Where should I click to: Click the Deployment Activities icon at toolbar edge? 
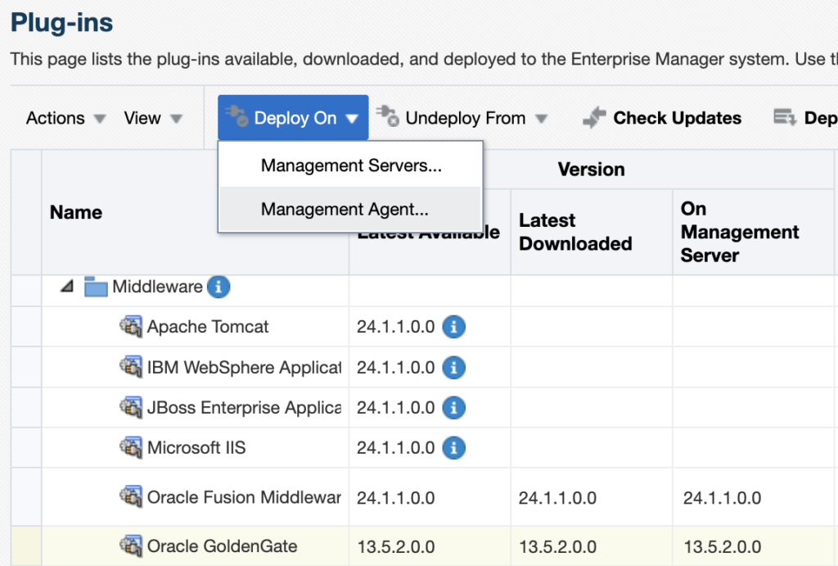click(x=785, y=117)
